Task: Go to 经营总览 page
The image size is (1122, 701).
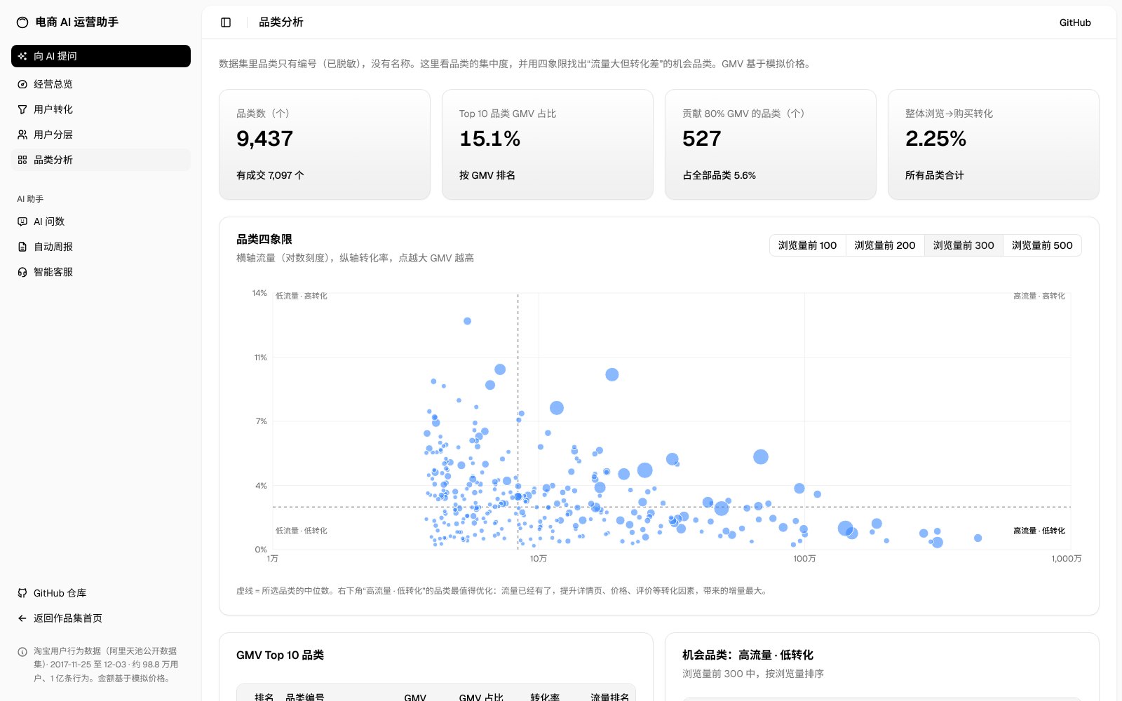Action: 101,84
